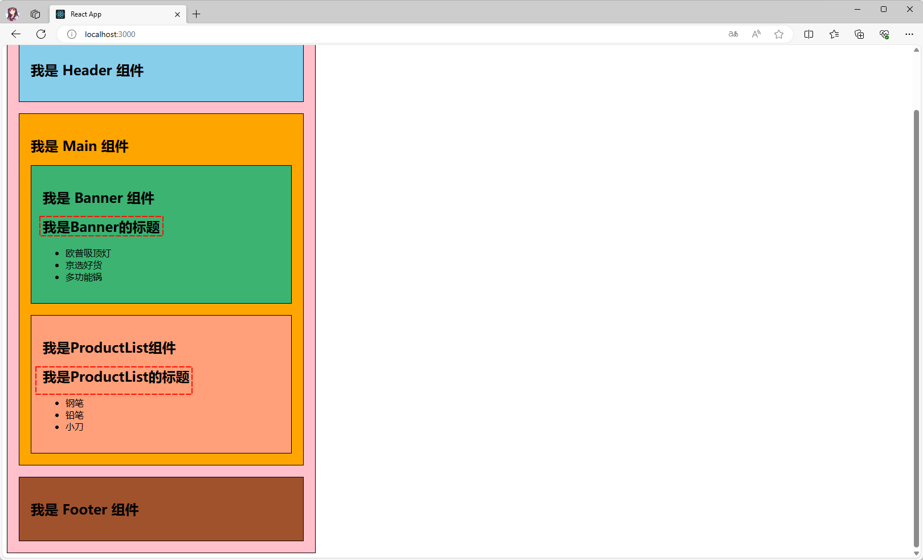
Task: Open Browser essentials heart icon
Action: pos(884,34)
